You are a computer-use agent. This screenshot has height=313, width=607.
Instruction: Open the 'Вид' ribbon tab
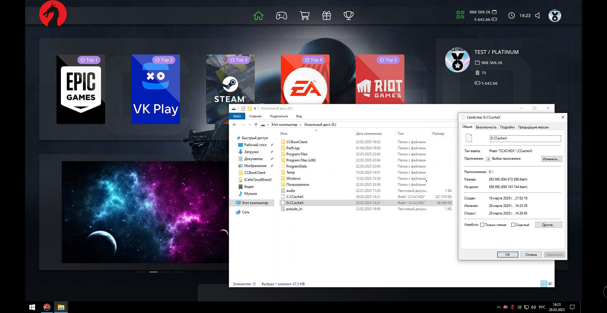(299, 116)
